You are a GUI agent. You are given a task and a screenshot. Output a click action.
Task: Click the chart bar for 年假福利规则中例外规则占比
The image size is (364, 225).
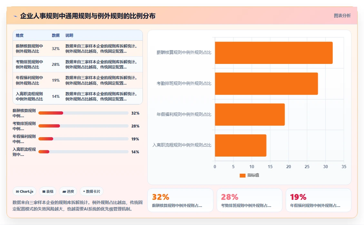point(250,115)
